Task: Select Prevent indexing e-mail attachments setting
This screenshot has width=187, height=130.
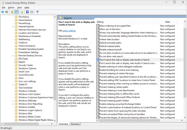Action: pos(117,91)
